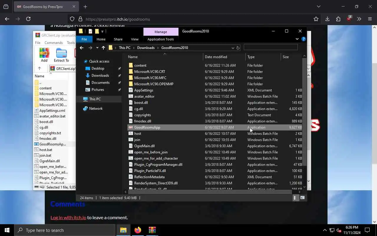377x236 pixels.
Task: Open the Quick Access Toolbar customize dropdown
Action: (102, 31)
